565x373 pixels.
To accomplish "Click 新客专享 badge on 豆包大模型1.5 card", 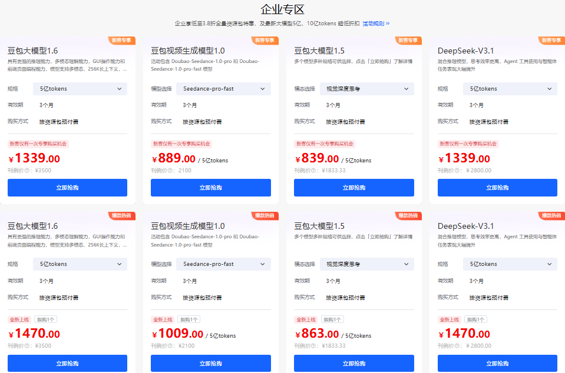I will pyautogui.click(x=408, y=40).
